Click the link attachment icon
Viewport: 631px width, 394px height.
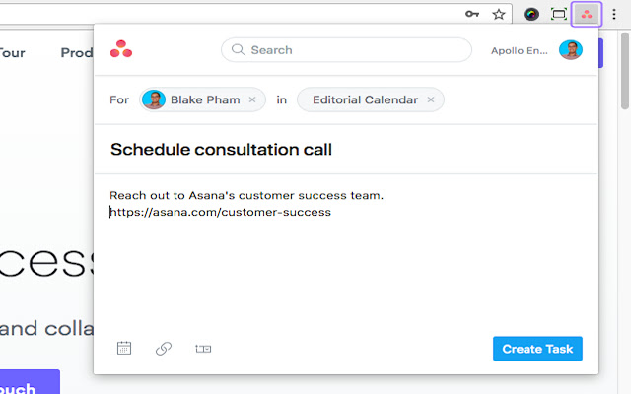pyautogui.click(x=164, y=349)
